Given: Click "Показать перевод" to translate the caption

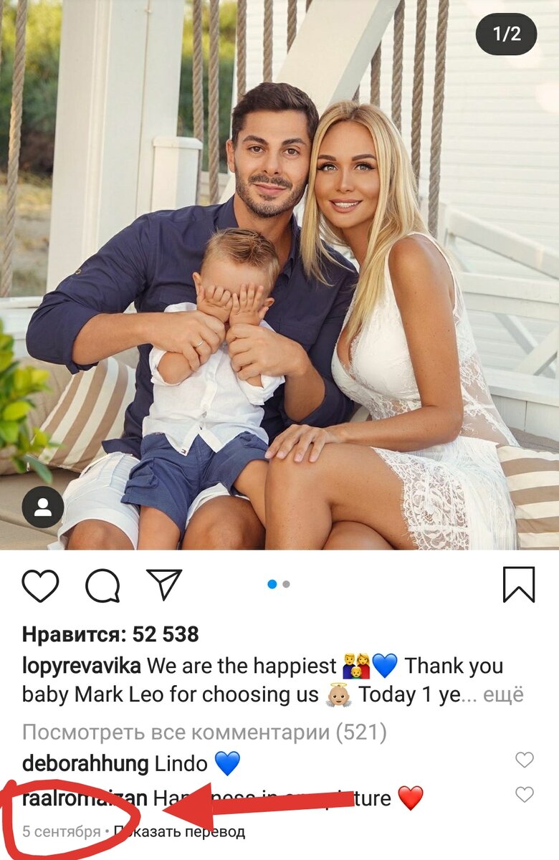Looking at the screenshot, I should (x=179, y=832).
